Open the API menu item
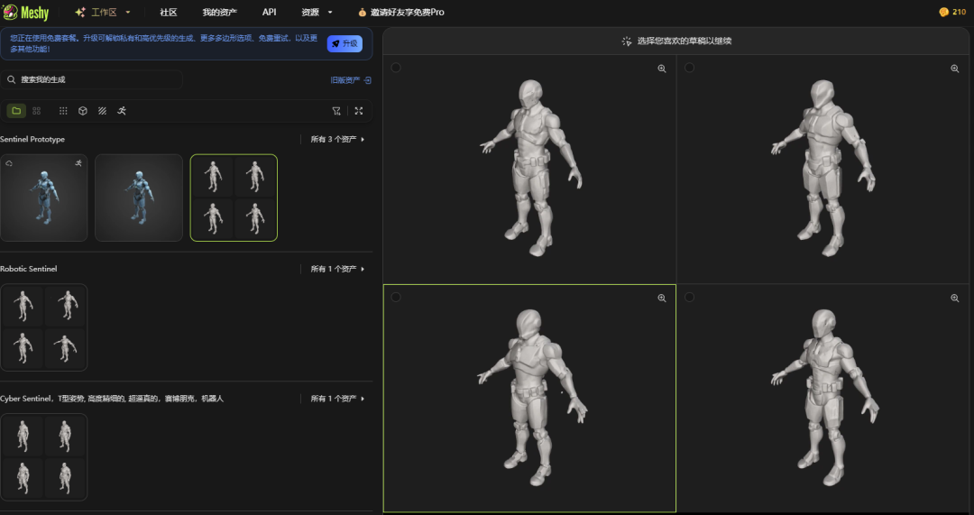This screenshot has width=974, height=515. pyautogui.click(x=269, y=12)
